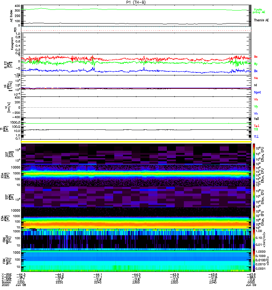
Task: Click the blue Bx legend label
Action: [x=256, y=71]
